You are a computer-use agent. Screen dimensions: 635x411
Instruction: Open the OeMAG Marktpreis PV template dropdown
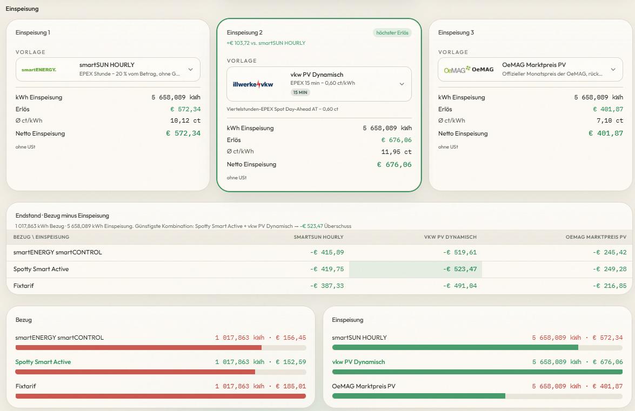530,69
